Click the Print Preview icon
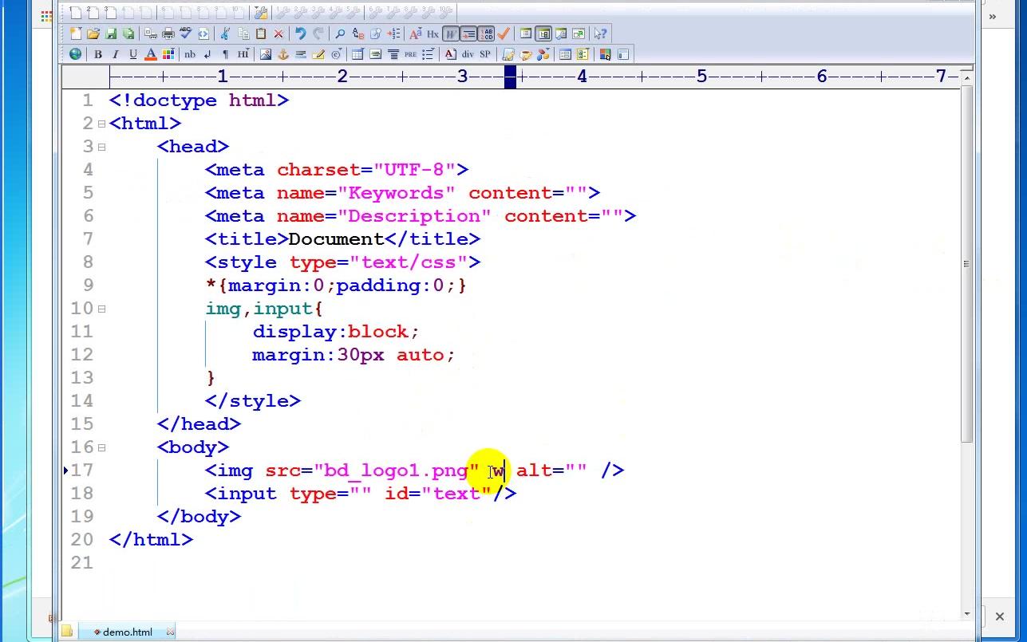1027x642 pixels. tap(151, 33)
